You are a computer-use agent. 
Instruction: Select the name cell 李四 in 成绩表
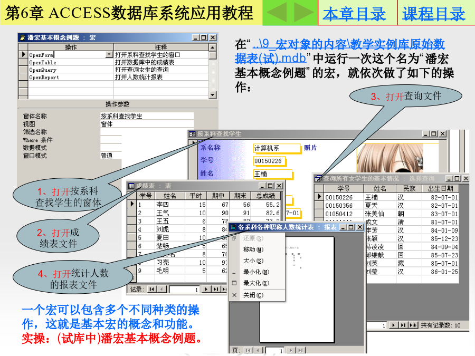[169, 205]
